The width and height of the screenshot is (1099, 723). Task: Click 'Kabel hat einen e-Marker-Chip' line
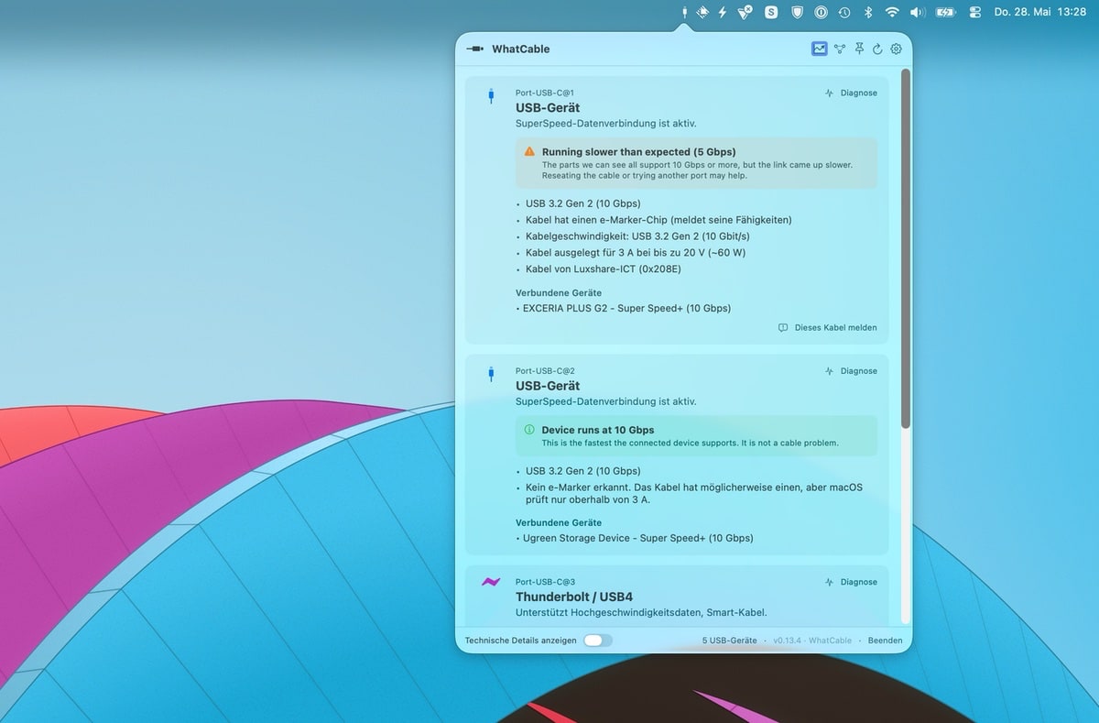(658, 220)
